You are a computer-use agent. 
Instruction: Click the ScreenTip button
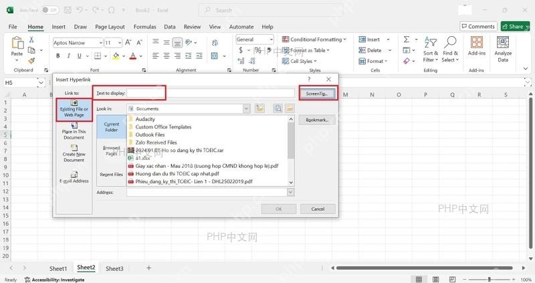pos(317,94)
